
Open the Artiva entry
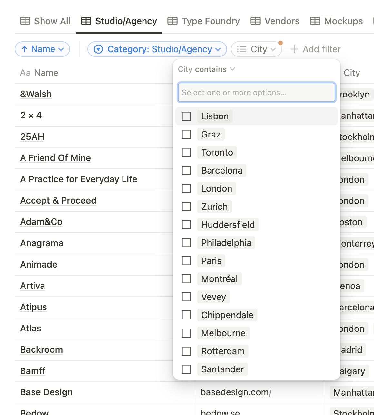(33, 286)
